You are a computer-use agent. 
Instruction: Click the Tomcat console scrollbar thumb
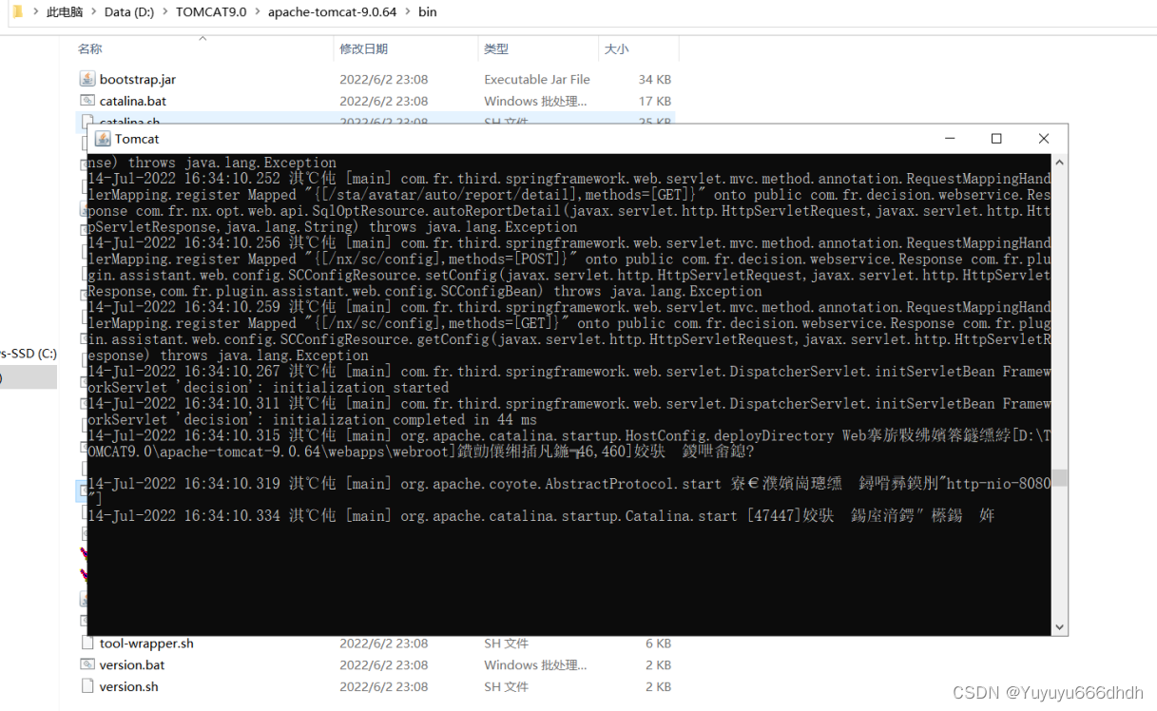1059,477
